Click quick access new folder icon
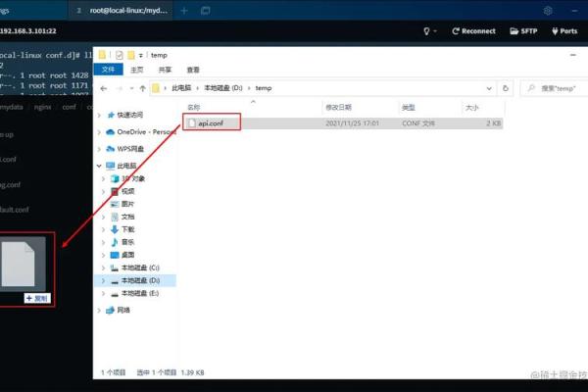Screen dimensions: 588x392 pyautogui.click(x=131, y=55)
